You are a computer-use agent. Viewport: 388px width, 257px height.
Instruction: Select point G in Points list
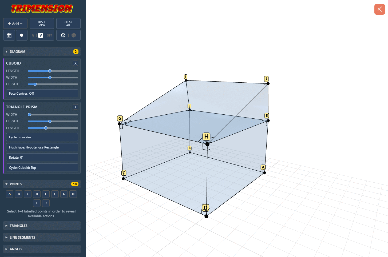coord(64,194)
